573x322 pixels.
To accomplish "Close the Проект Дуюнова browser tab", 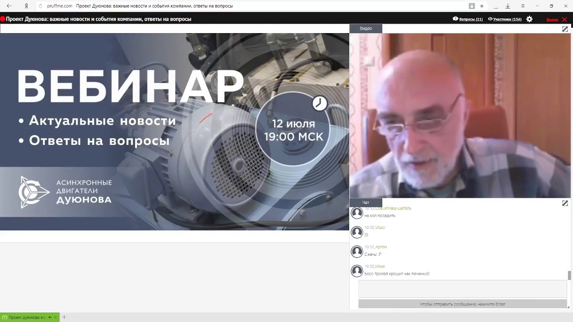I will tap(56, 318).
